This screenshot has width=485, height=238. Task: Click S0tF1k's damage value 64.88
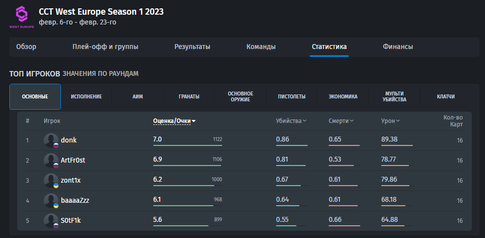pos(389,219)
